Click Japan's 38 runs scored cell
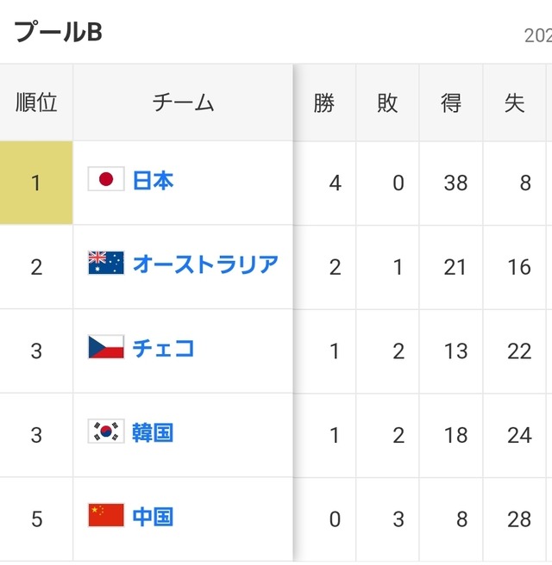Image resolution: width=552 pixels, height=565 pixels. click(x=451, y=183)
